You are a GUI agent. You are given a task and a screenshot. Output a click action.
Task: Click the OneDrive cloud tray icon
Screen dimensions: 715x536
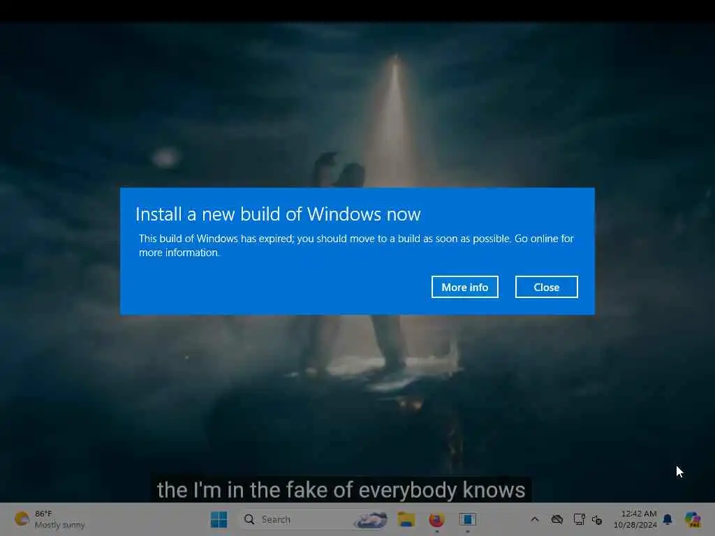point(556,519)
